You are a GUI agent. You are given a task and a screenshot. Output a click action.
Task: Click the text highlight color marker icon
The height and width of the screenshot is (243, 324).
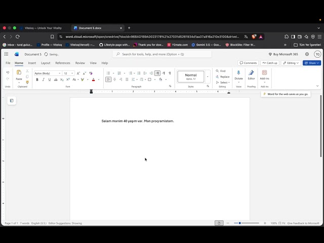(83, 79)
